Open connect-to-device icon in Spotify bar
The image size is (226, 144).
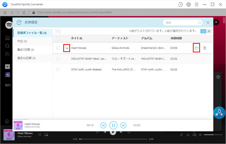point(194,135)
